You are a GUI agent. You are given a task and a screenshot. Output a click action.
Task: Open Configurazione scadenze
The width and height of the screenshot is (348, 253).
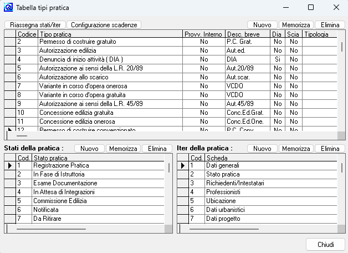coord(105,25)
